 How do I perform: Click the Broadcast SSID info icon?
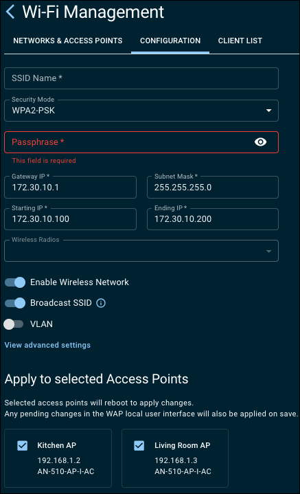point(101,303)
